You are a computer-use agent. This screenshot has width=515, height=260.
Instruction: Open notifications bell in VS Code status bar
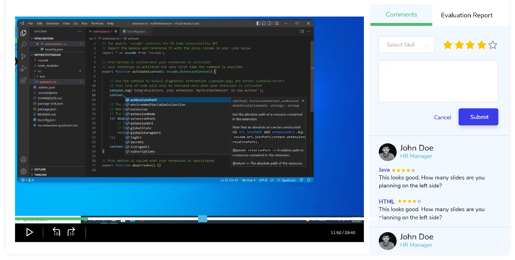click(308, 180)
